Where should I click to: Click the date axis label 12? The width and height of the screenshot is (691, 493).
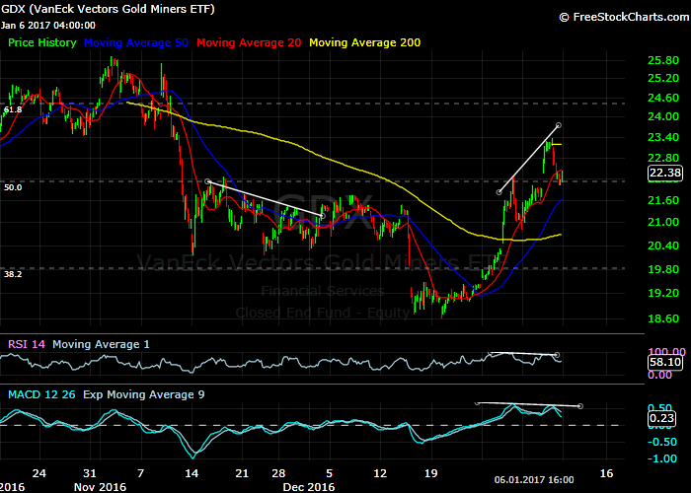380,473
